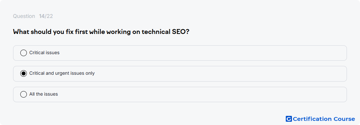The image size is (360, 125).
Task: Click the blue G logo icon
Action: 289,119
